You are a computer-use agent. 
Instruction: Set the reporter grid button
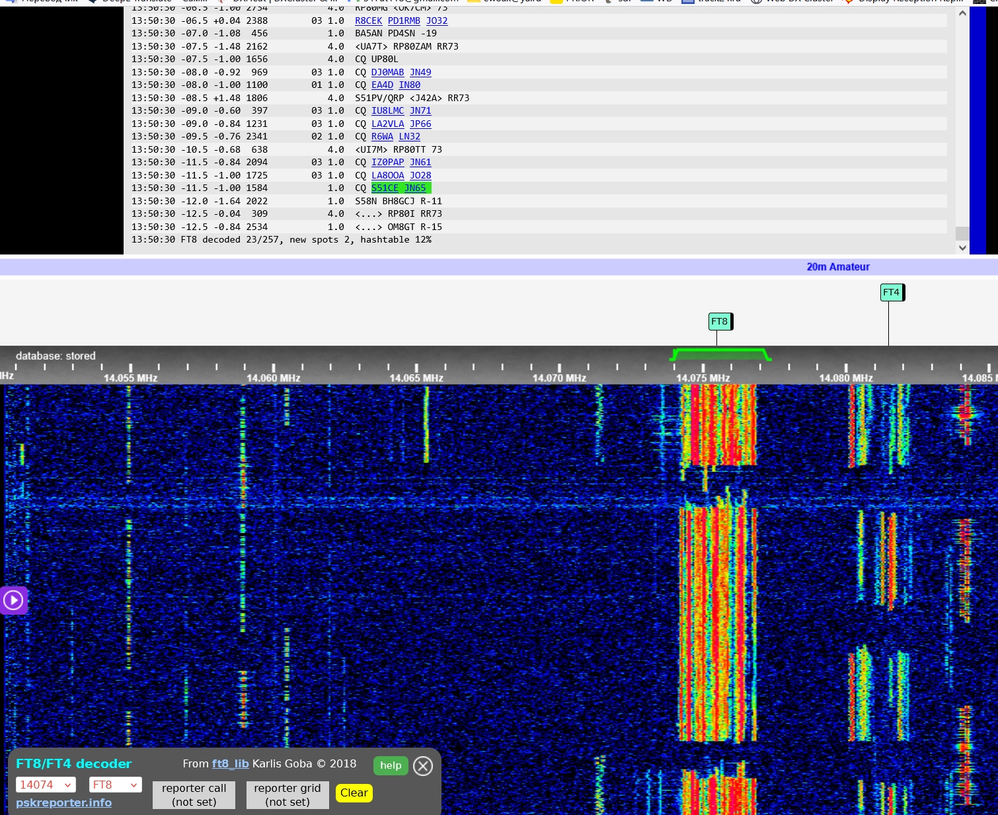[x=287, y=795]
